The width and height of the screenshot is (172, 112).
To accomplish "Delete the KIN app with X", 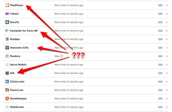I will tap(167, 73).
